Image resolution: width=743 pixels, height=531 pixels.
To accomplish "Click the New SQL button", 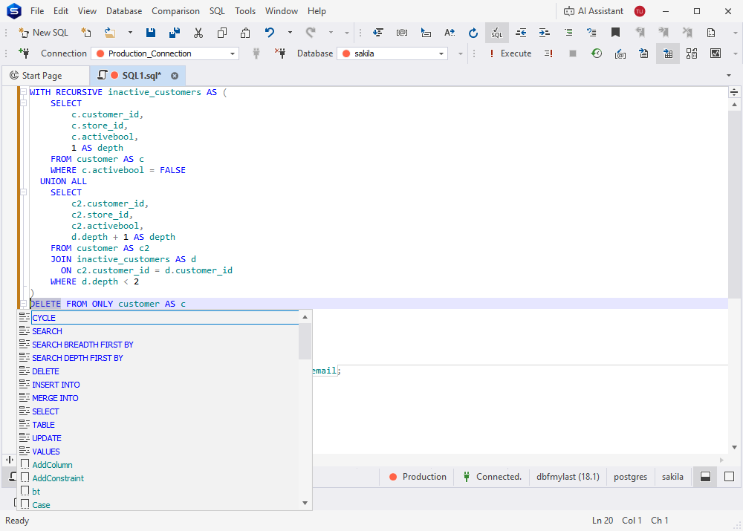I will coord(43,33).
